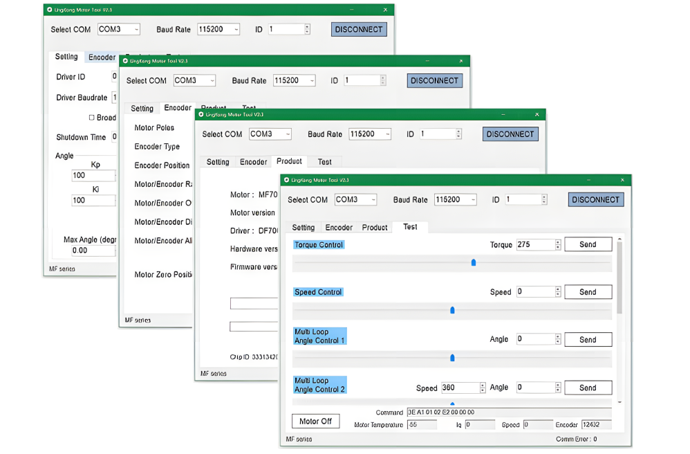This screenshot has width=690, height=454.
Task: Click the Command hex input field
Action: [509, 412]
